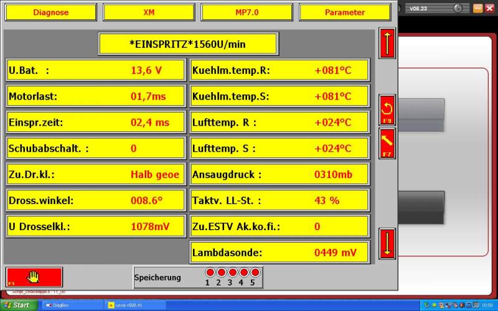
Task: Select the U Drosselkl. 1078mV row
Action: pos(96,226)
